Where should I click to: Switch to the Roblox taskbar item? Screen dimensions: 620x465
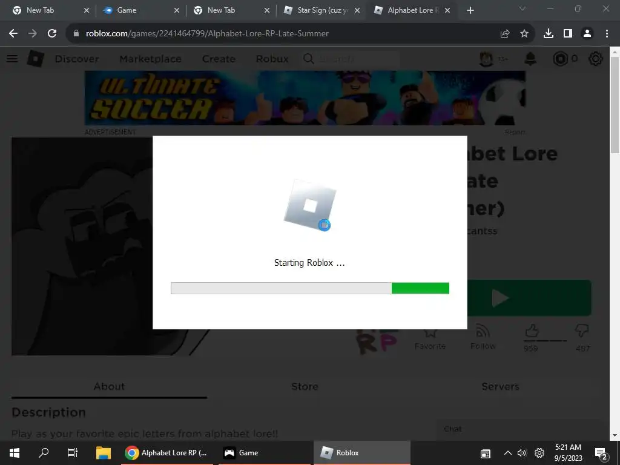[x=362, y=453]
